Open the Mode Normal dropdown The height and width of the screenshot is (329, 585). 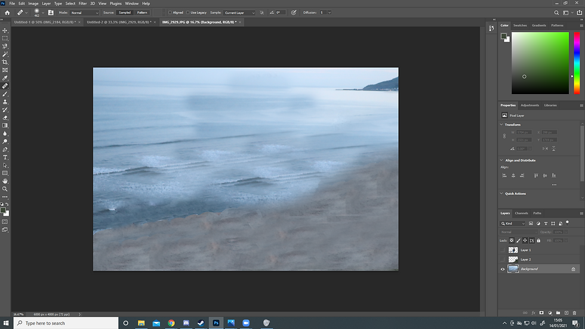click(x=85, y=13)
